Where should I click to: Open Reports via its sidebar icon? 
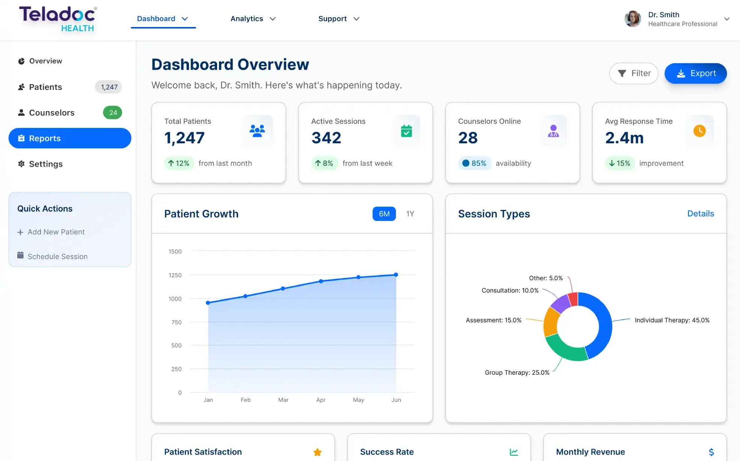pyautogui.click(x=21, y=138)
